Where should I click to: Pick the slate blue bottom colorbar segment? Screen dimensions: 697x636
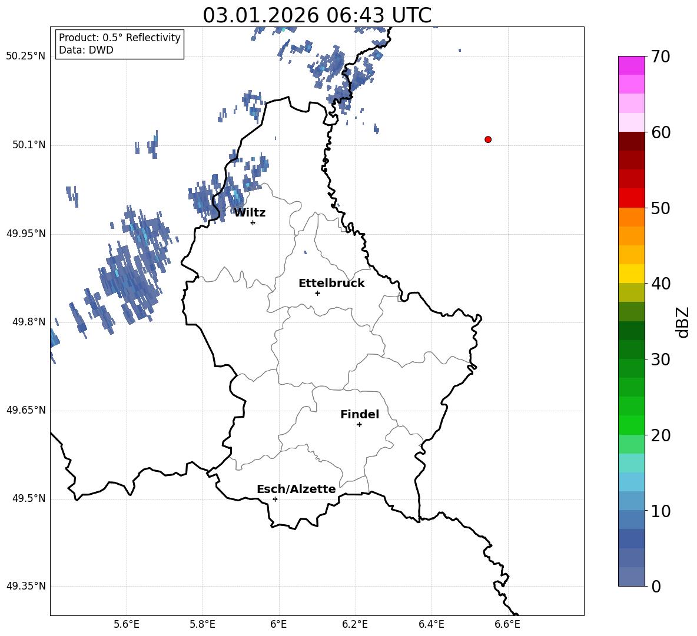click(x=632, y=577)
